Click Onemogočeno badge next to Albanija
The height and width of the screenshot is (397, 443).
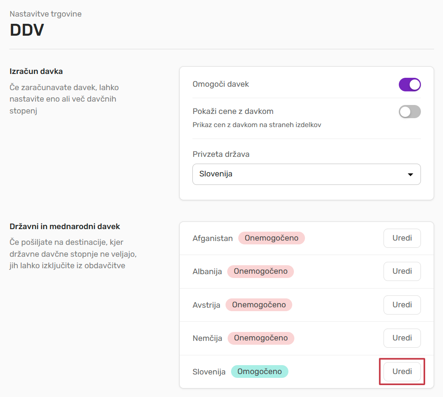[260, 271]
